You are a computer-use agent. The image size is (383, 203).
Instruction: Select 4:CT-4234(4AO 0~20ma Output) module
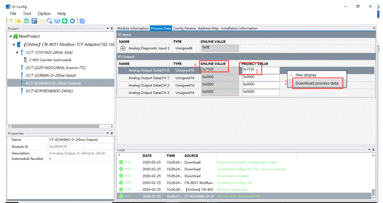(53, 83)
